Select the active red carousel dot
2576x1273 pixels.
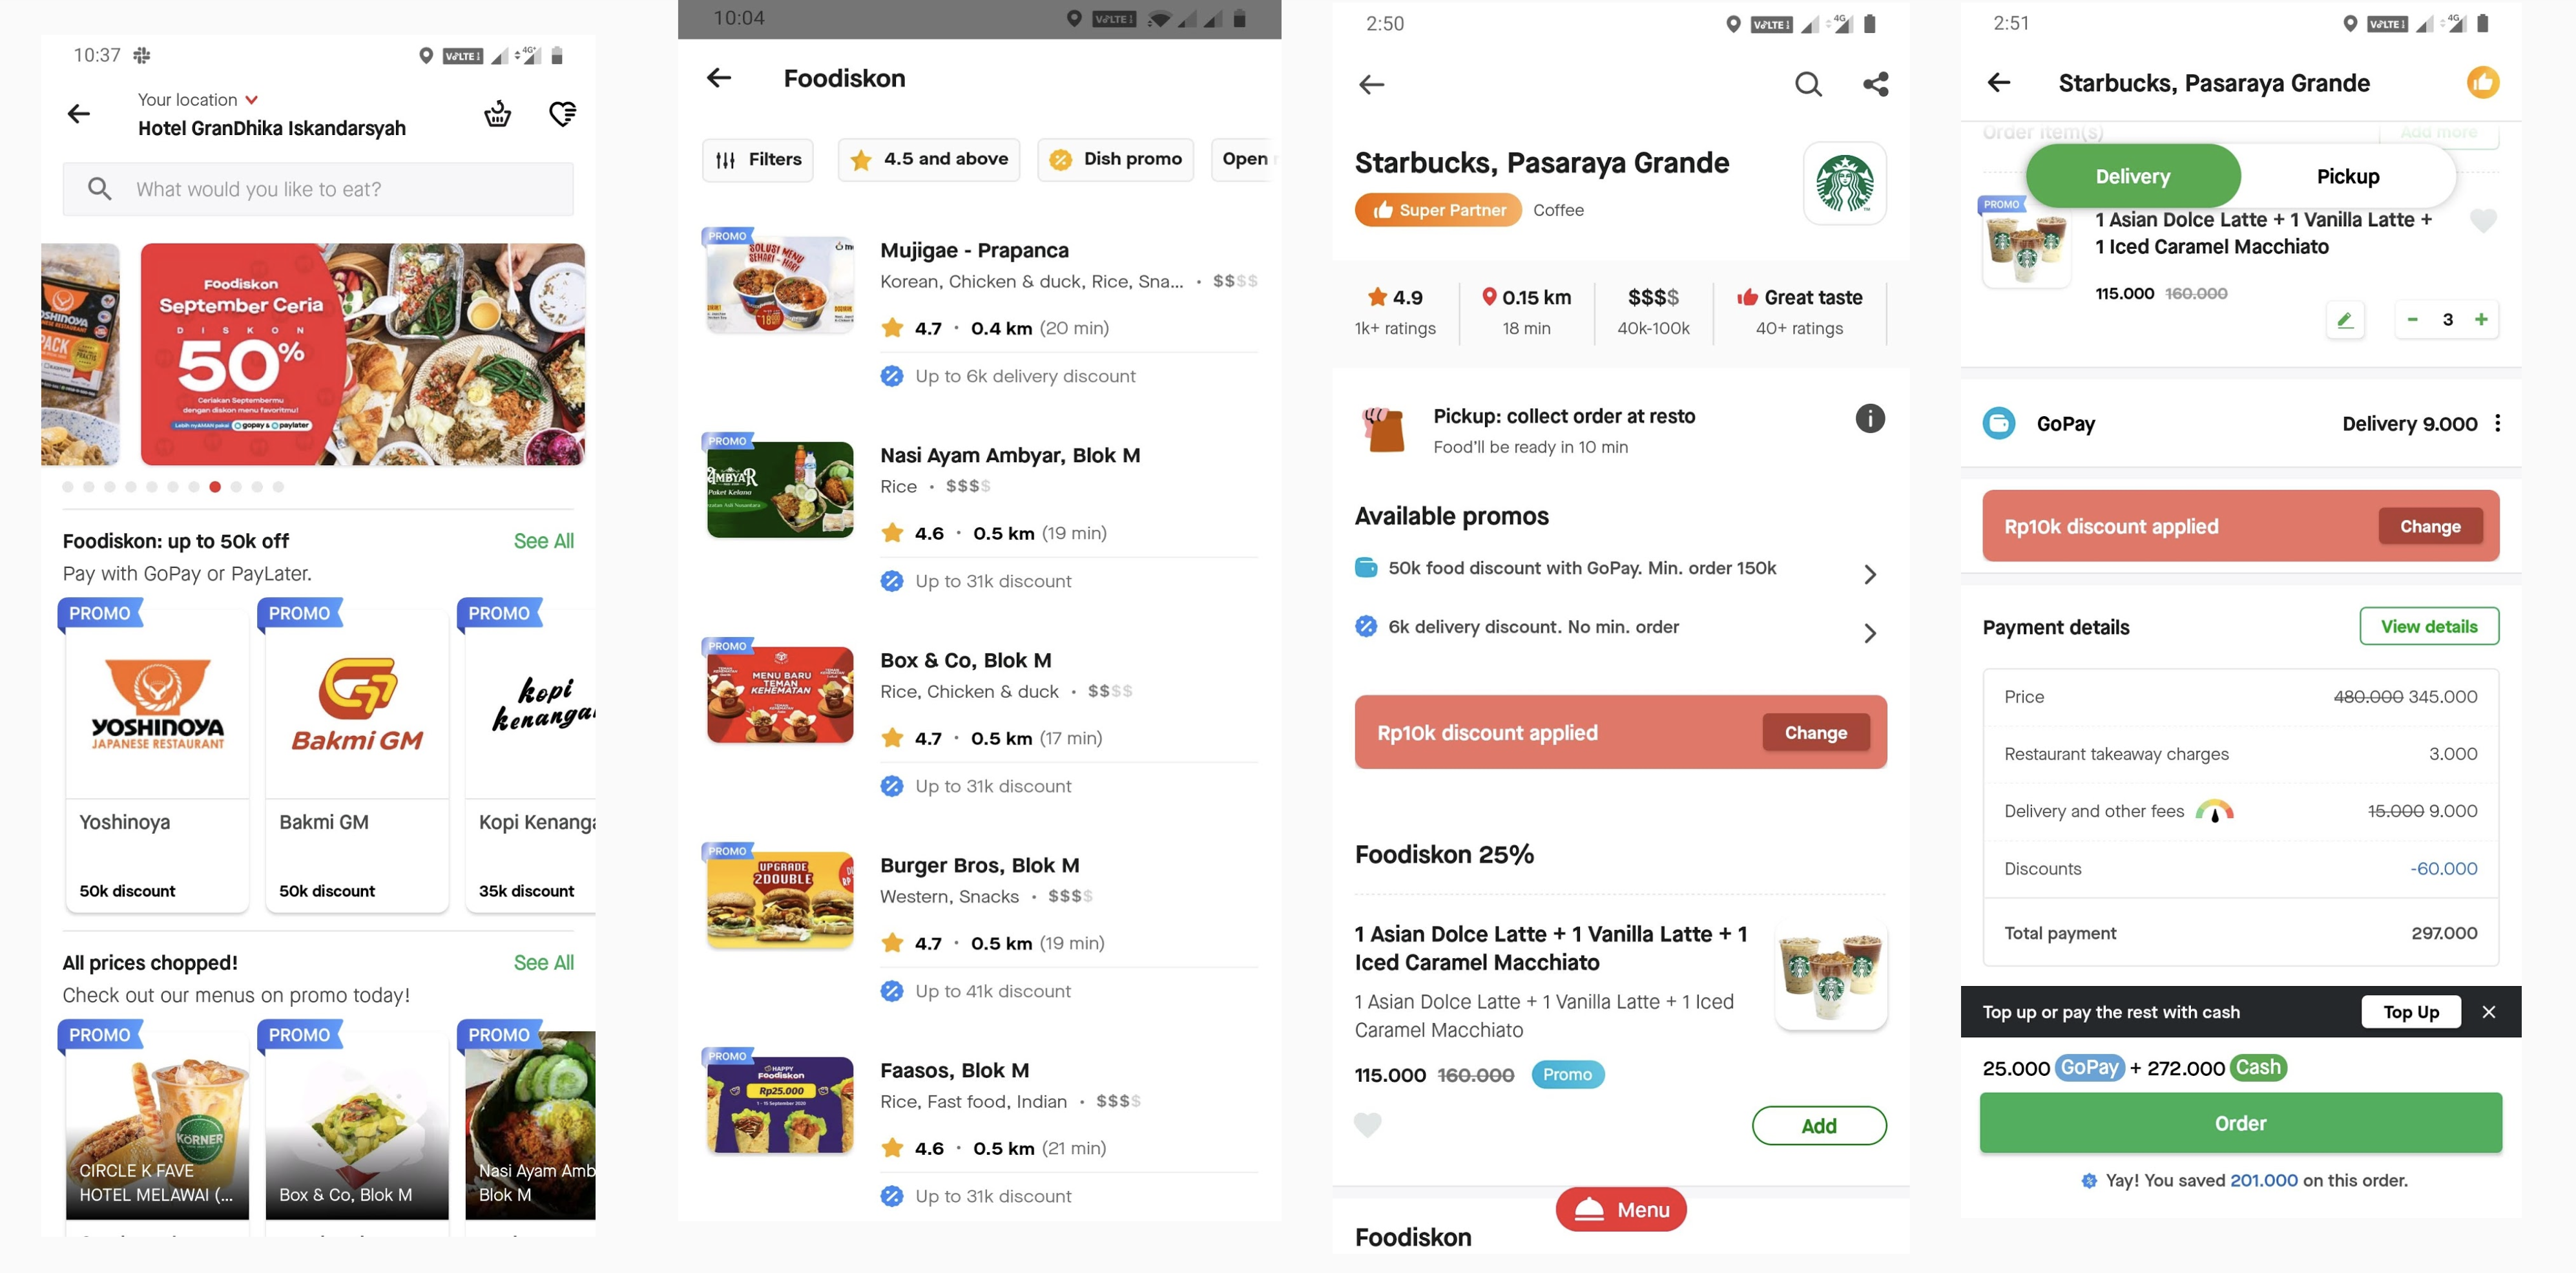[x=215, y=487]
